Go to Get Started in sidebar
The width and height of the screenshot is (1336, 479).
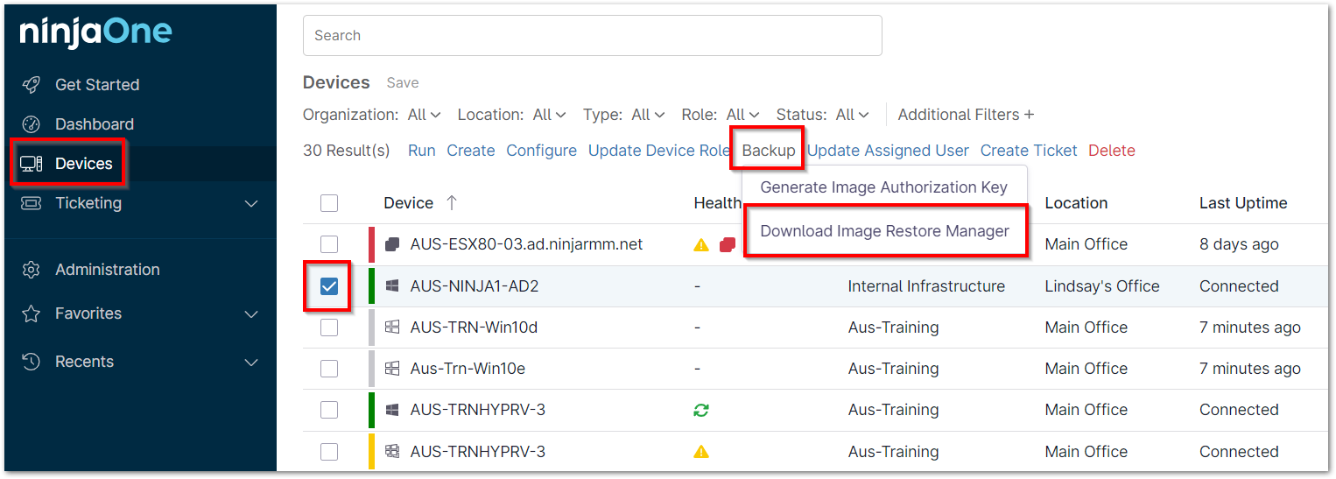tap(97, 85)
